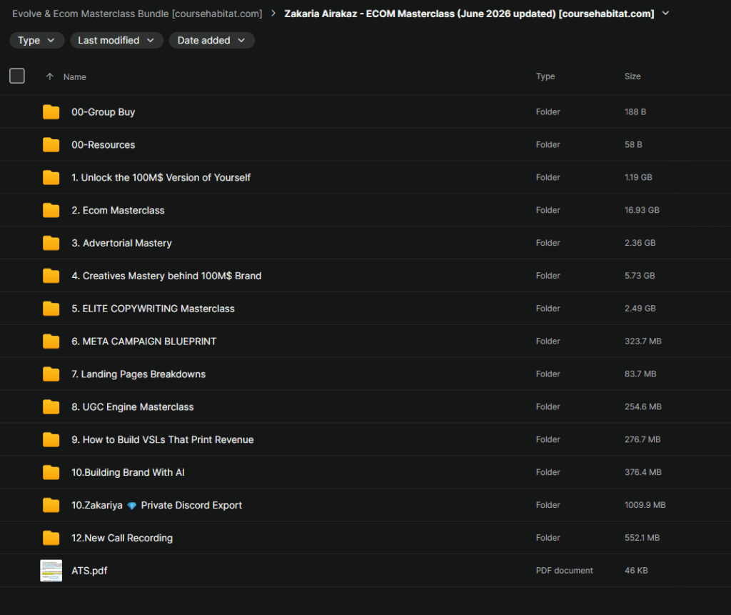
Task: Click the Size column header
Action: tap(632, 76)
